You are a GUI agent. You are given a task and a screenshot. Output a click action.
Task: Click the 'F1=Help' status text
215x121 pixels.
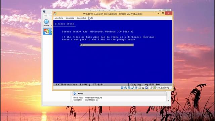(85, 84)
